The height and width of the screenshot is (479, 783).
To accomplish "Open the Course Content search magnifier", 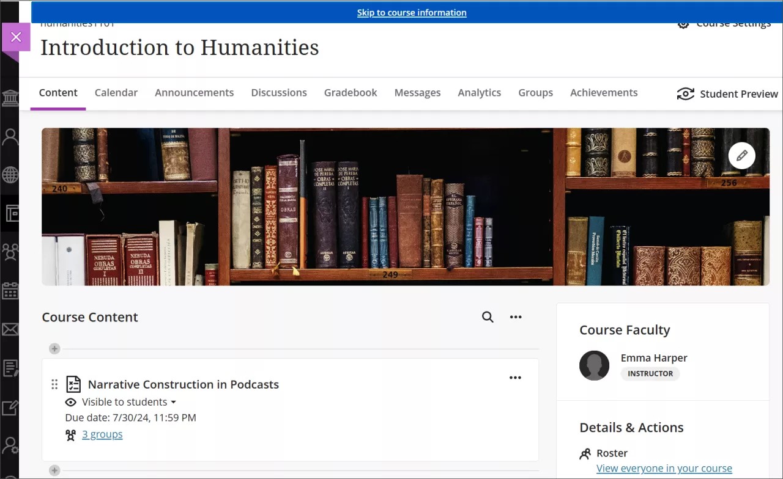I will [487, 316].
